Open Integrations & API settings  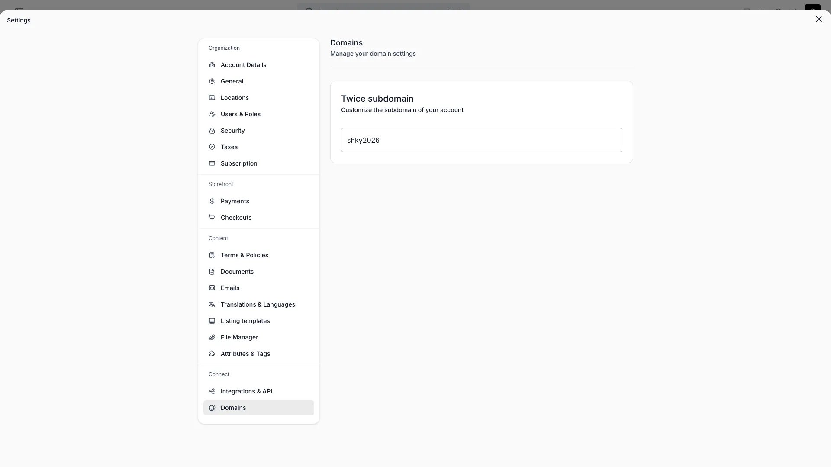pos(259,391)
